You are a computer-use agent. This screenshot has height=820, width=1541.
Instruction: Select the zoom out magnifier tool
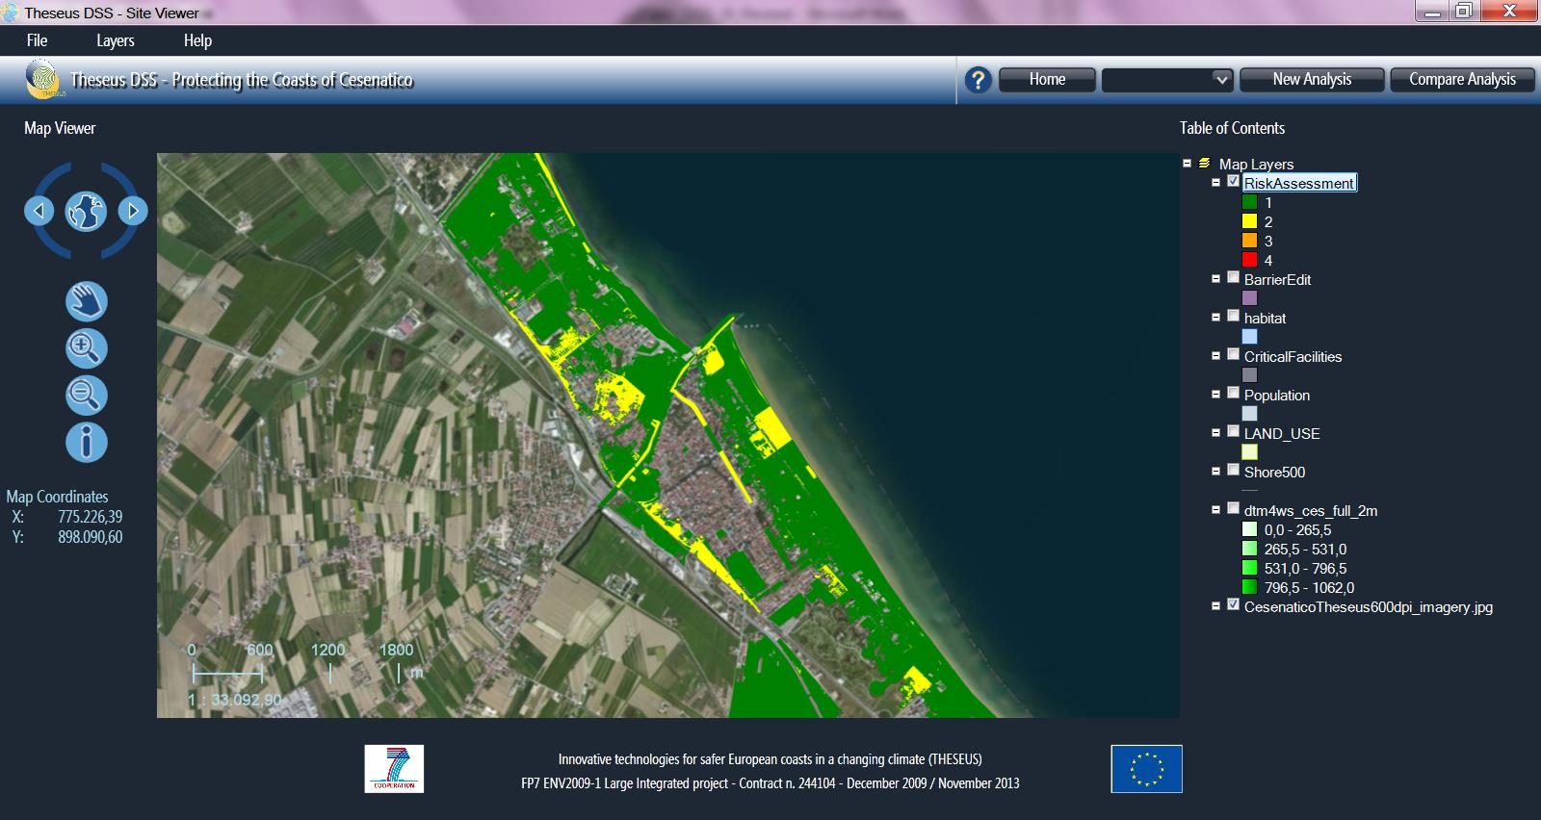tap(86, 395)
